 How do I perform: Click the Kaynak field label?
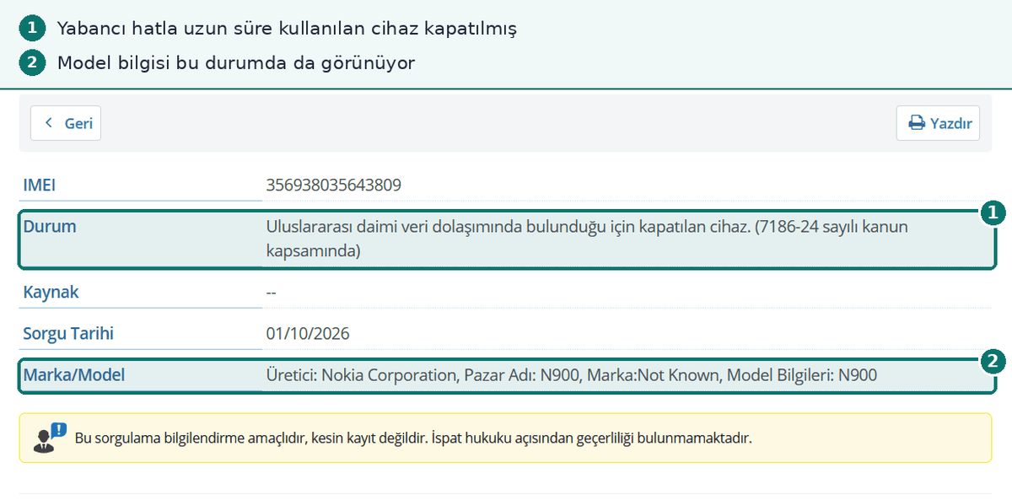tap(51, 293)
